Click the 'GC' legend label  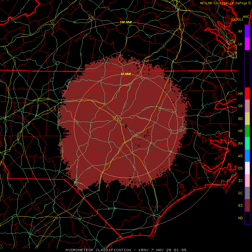(x=241, y=193)
